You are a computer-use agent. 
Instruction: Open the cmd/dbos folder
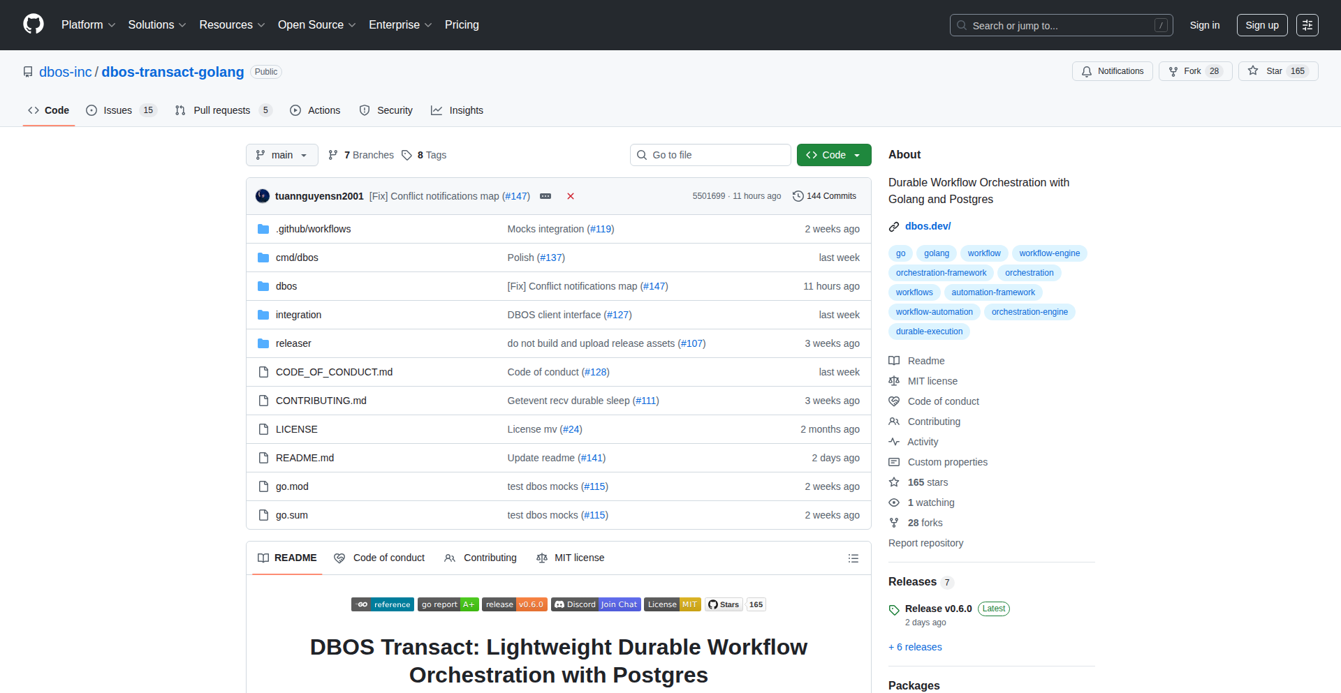[x=297, y=258]
